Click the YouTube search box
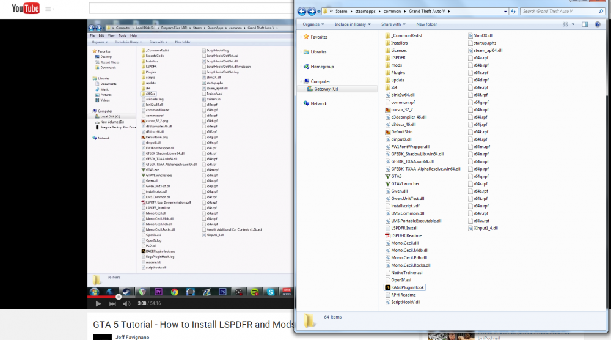This screenshot has height=340, width=611. (191, 8)
